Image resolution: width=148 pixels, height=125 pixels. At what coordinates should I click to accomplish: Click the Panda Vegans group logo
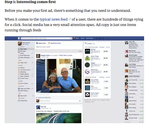pyautogui.click(x=87, y=94)
